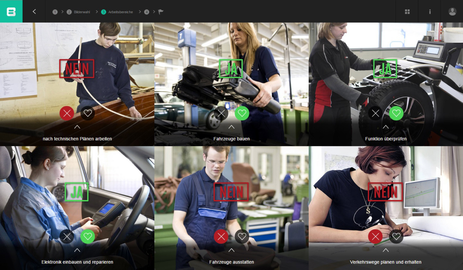Like 'nach technischen Plänen arbeiten' with heart
This screenshot has width=463, height=270.
[88, 113]
